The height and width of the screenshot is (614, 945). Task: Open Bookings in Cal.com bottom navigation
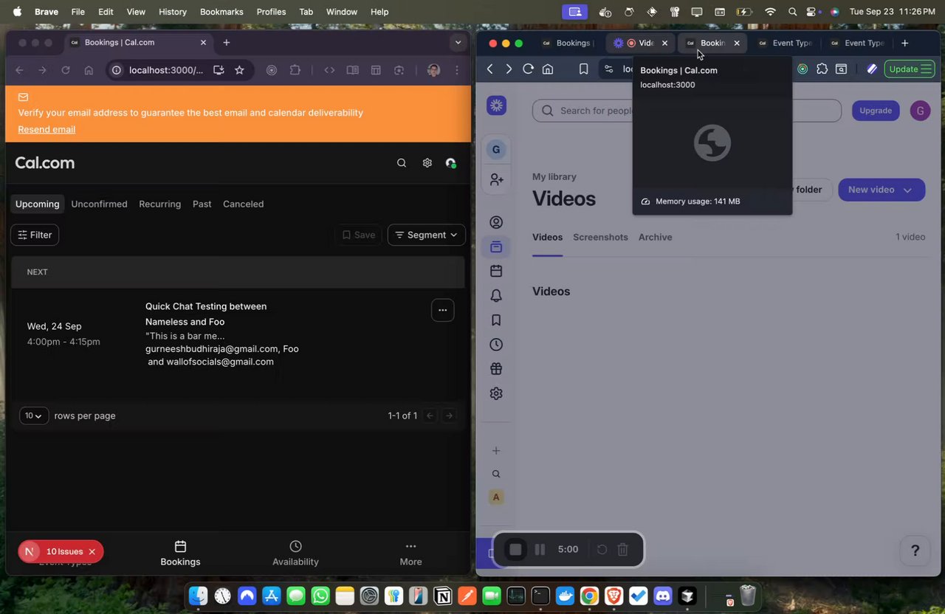tap(180, 553)
